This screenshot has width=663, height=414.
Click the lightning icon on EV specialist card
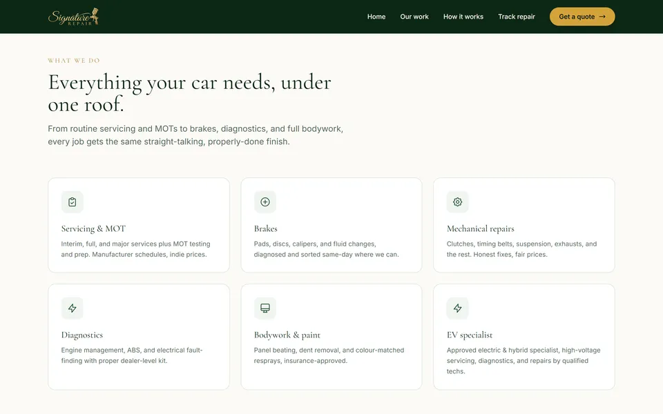457,308
